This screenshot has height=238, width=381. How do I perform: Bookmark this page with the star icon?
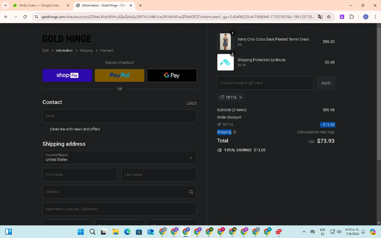click(x=329, y=17)
